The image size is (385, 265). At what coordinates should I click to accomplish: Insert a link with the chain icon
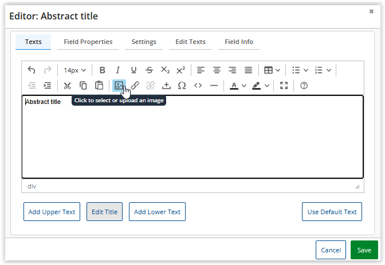point(135,86)
